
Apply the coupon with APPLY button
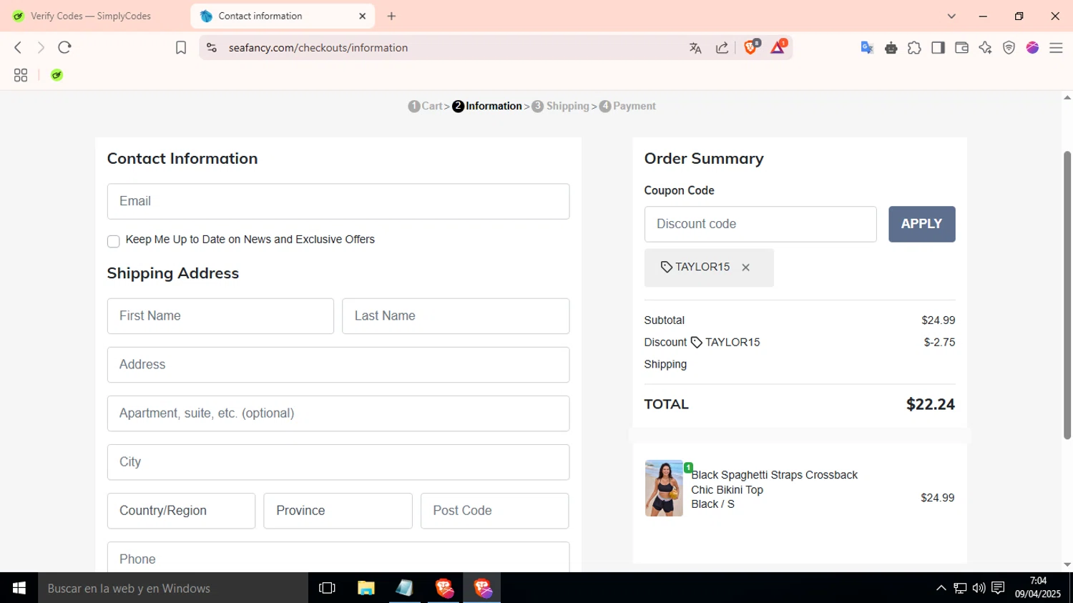click(921, 224)
